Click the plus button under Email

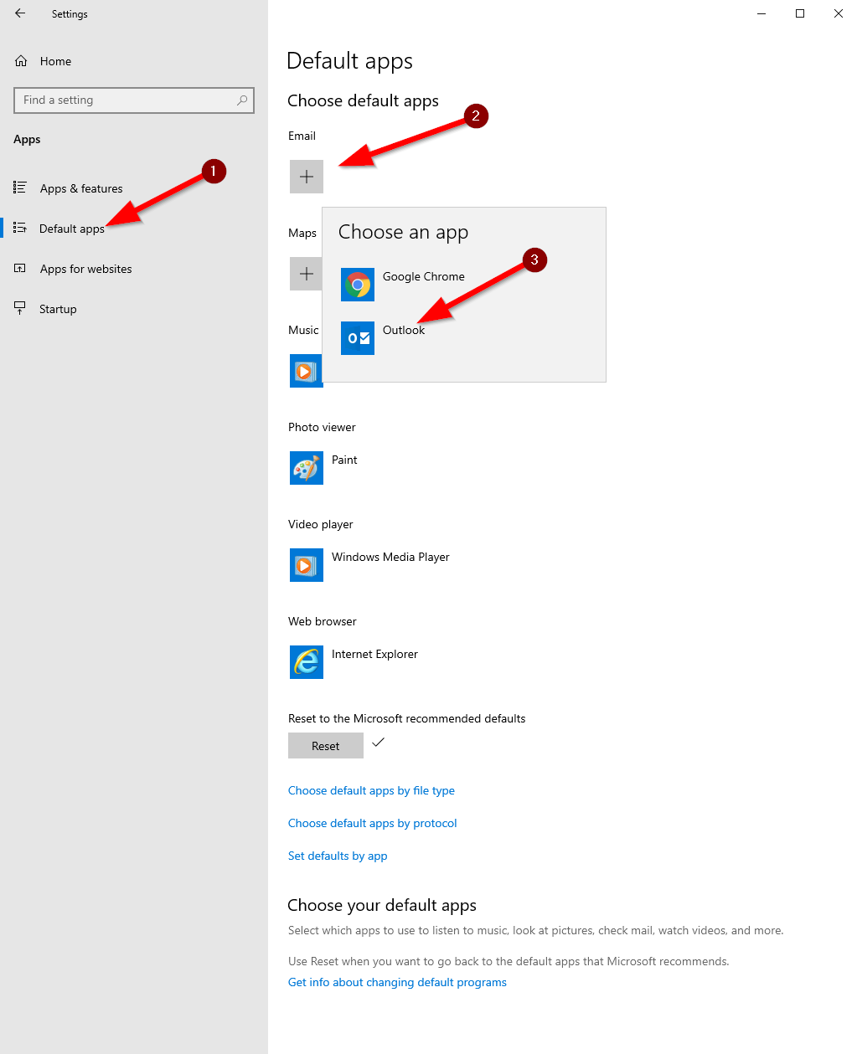pos(307,177)
